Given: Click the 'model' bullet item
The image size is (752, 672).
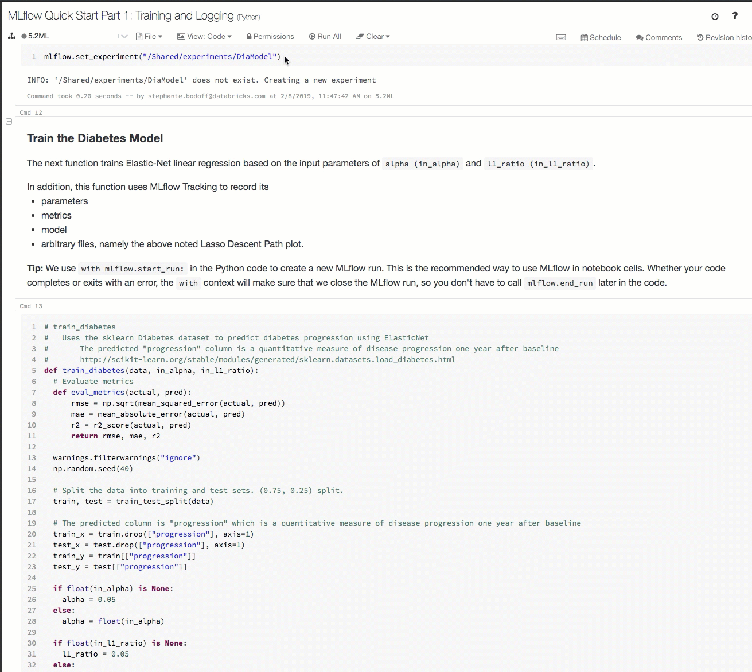Looking at the screenshot, I should pos(54,230).
